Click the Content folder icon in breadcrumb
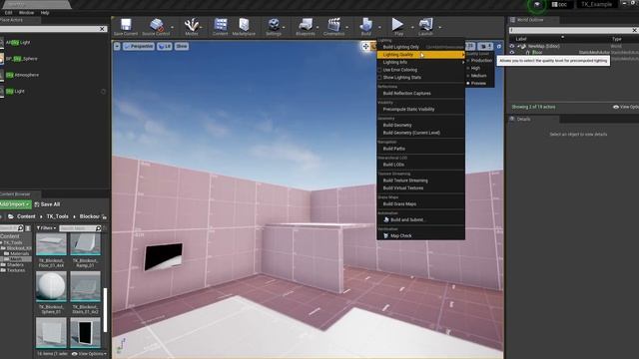The width and height of the screenshot is (639, 359). pyautogui.click(x=11, y=216)
